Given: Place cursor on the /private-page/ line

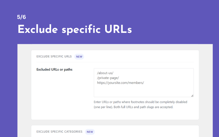Looking at the screenshot, I should coord(108,78).
